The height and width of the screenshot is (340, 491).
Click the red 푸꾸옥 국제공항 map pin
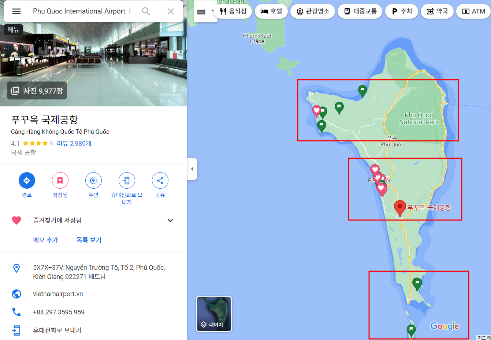pyautogui.click(x=400, y=208)
